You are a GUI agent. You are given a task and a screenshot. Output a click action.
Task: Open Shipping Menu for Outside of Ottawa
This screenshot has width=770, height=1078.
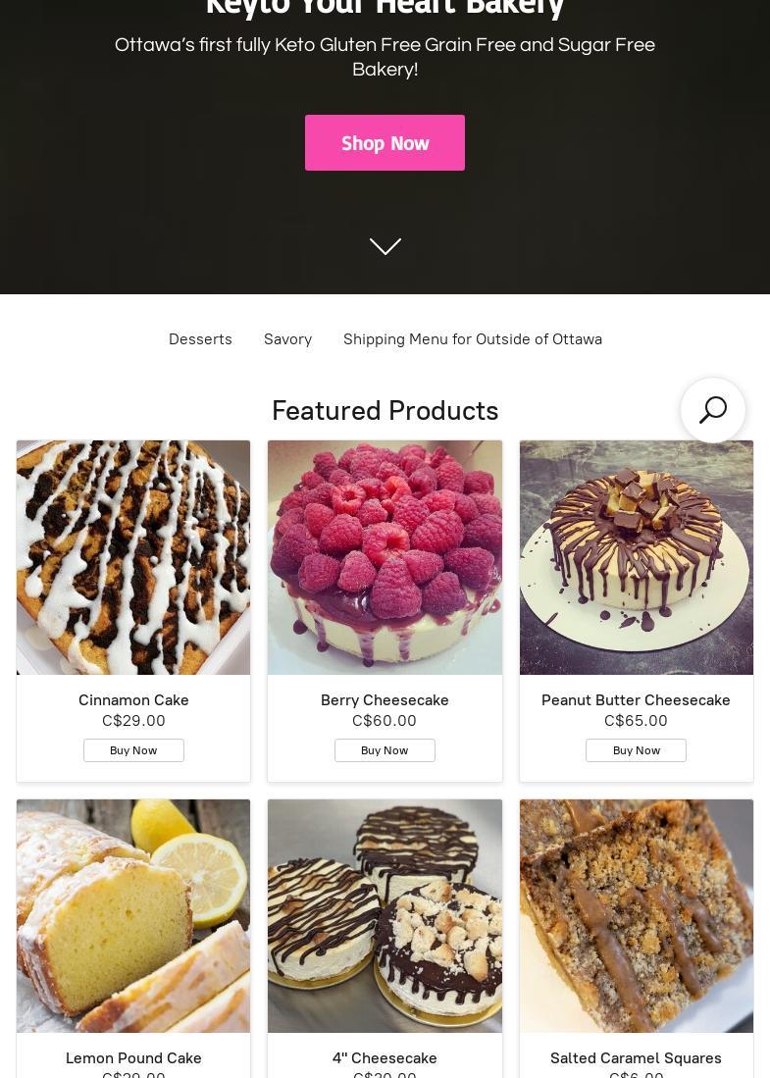[473, 338]
